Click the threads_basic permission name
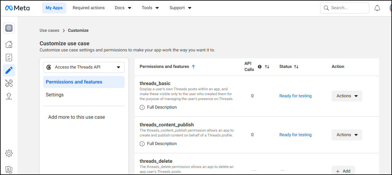This screenshot has height=175, width=392. (x=155, y=84)
